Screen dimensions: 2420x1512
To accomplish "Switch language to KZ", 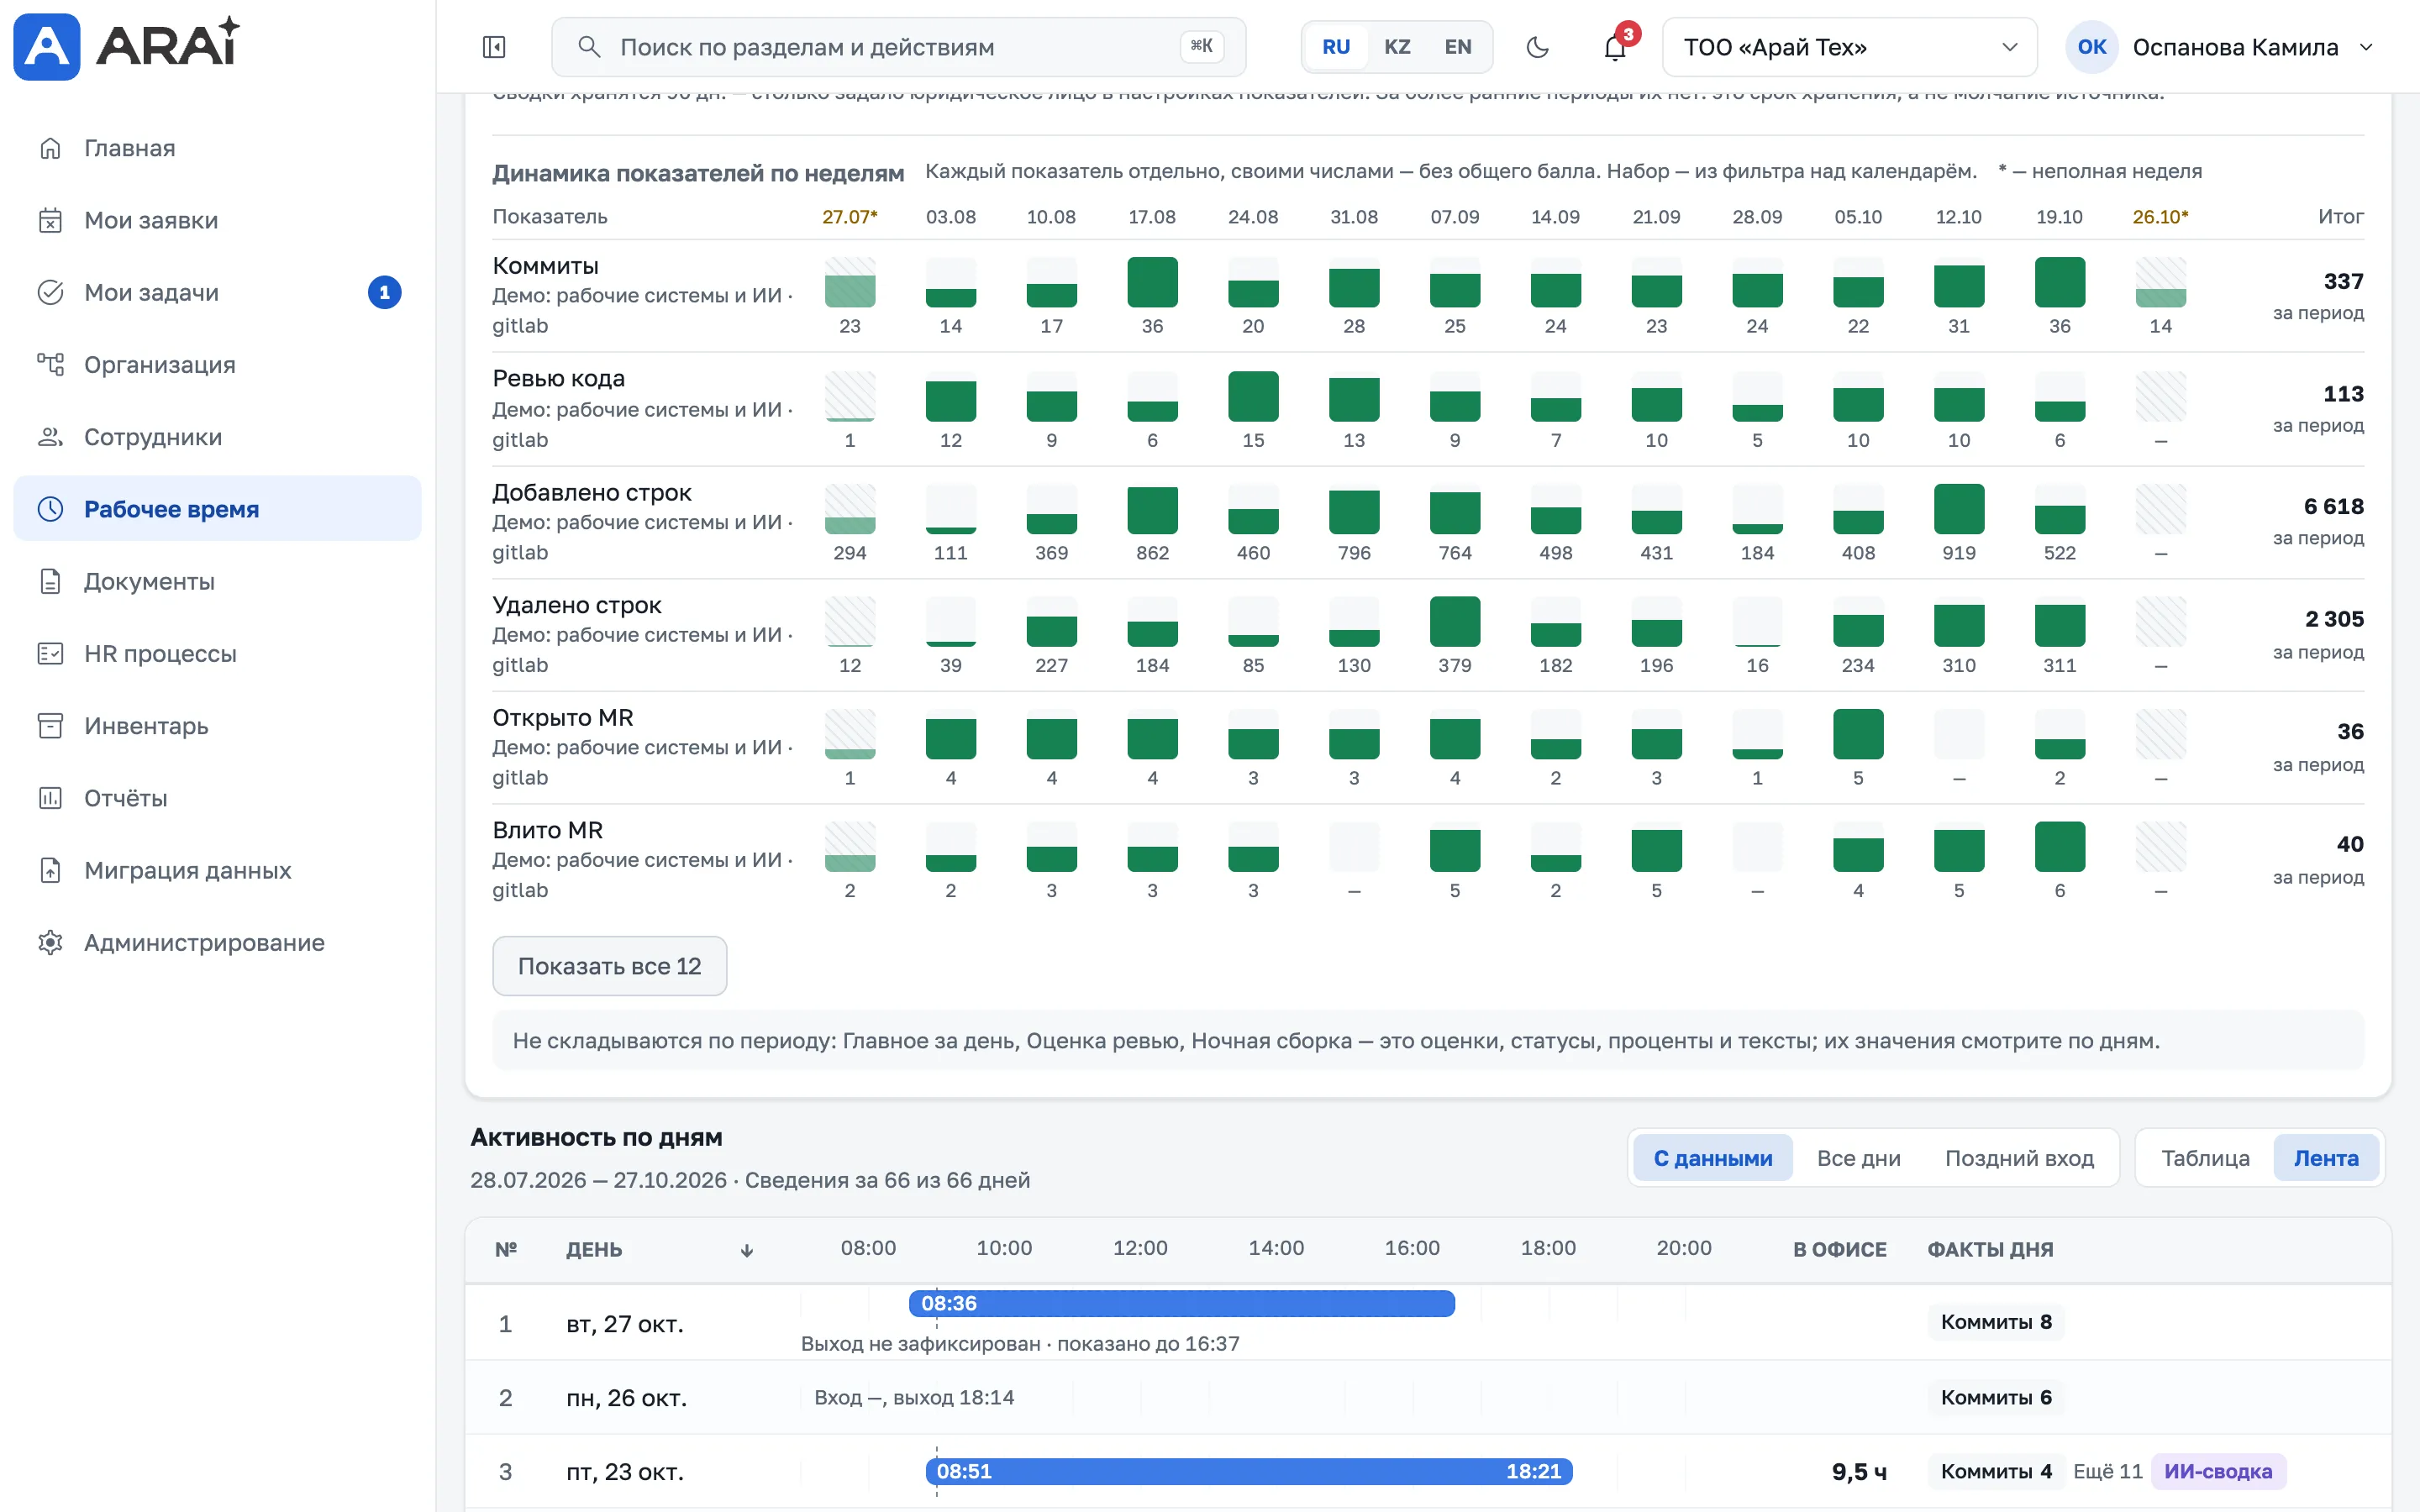I will tap(1397, 47).
